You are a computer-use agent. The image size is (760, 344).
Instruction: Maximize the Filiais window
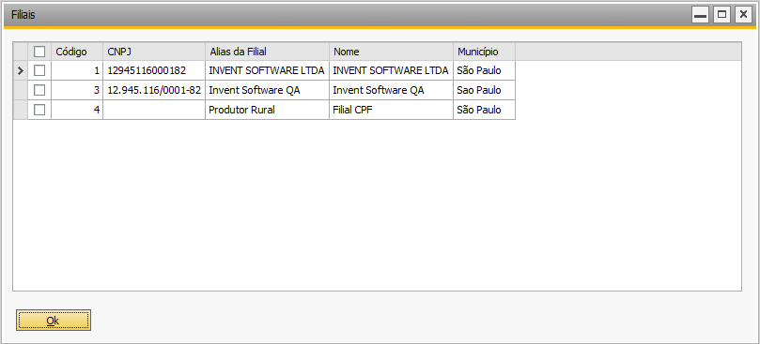coord(721,15)
